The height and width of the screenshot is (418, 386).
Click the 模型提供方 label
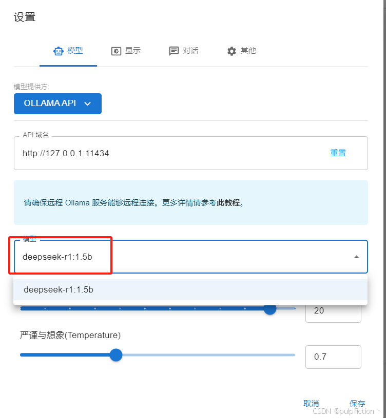point(31,87)
